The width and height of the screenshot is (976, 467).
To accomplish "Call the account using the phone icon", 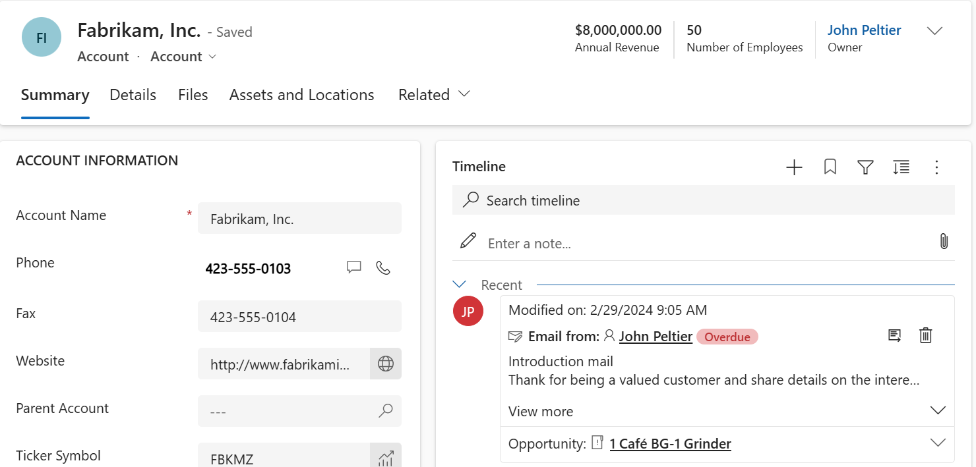I will [383, 267].
